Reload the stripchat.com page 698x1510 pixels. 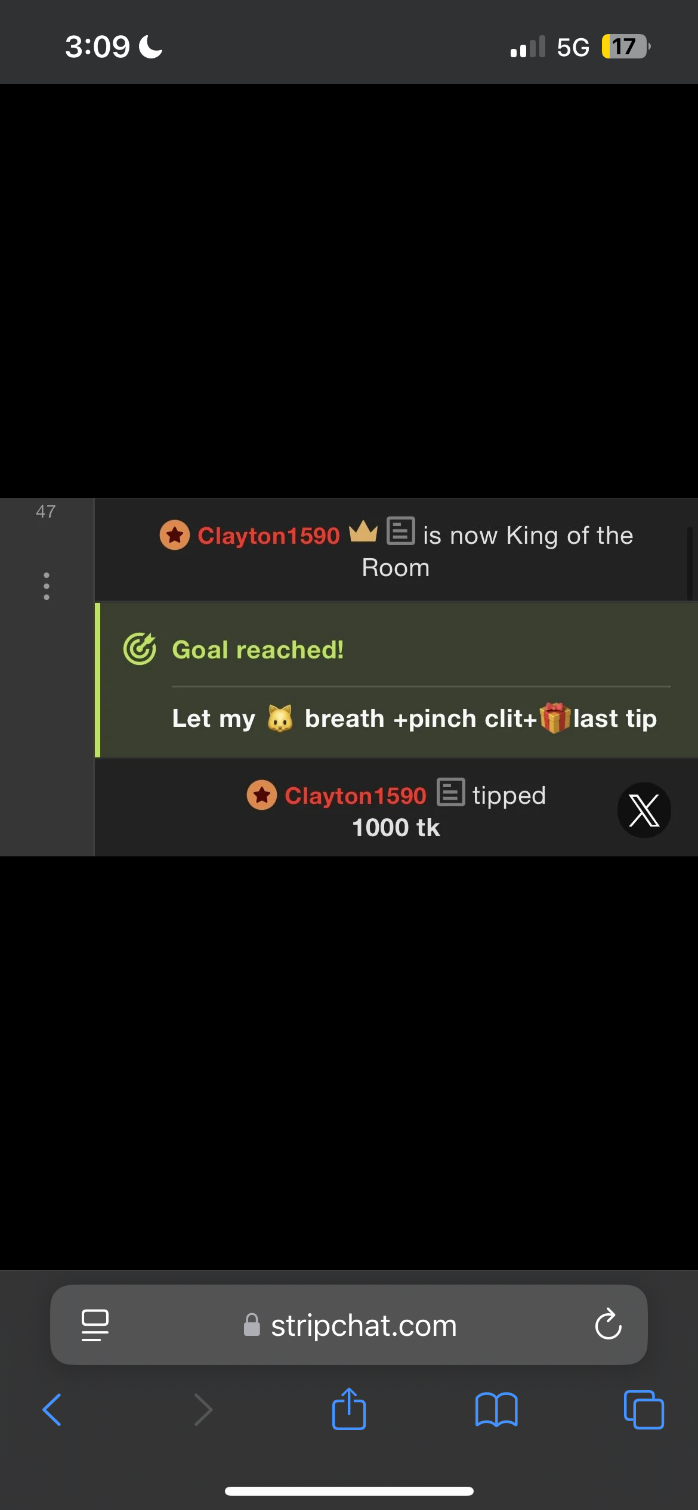(608, 1325)
